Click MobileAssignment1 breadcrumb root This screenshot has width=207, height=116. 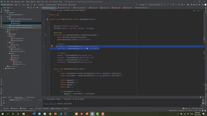pos(7,5)
